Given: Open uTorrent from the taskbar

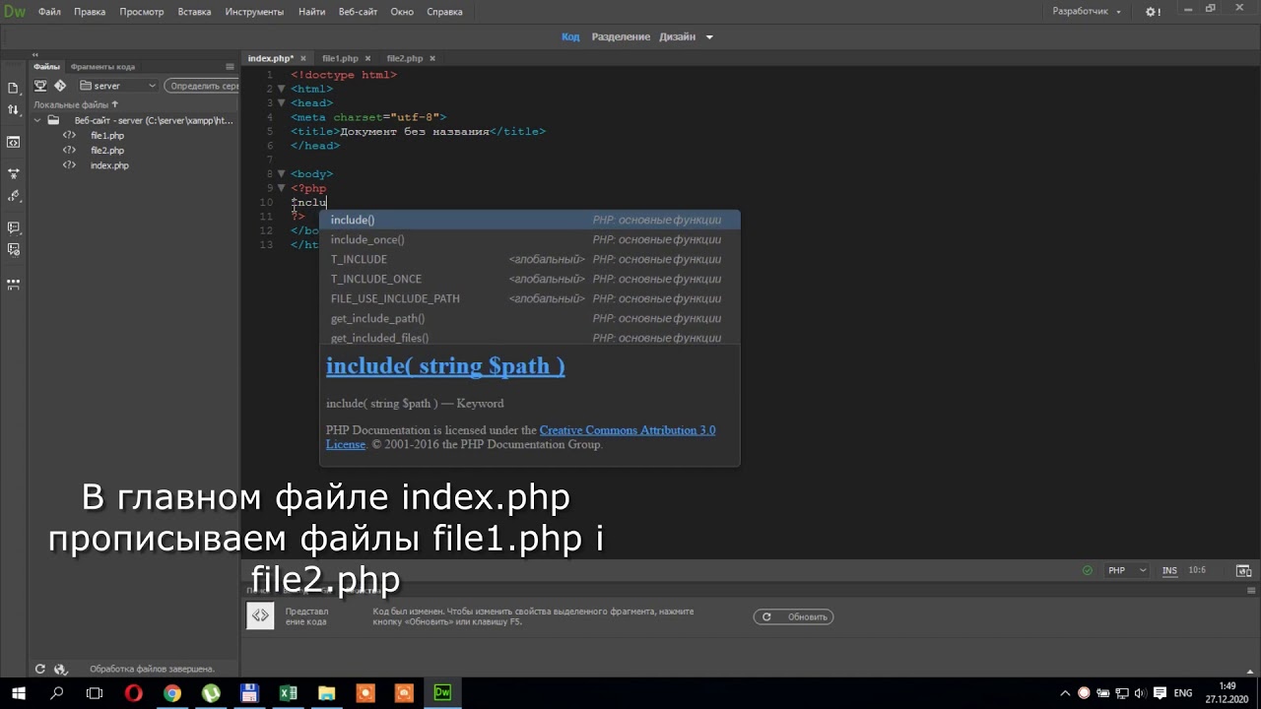Looking at the screenshot, I should (211, 693).
